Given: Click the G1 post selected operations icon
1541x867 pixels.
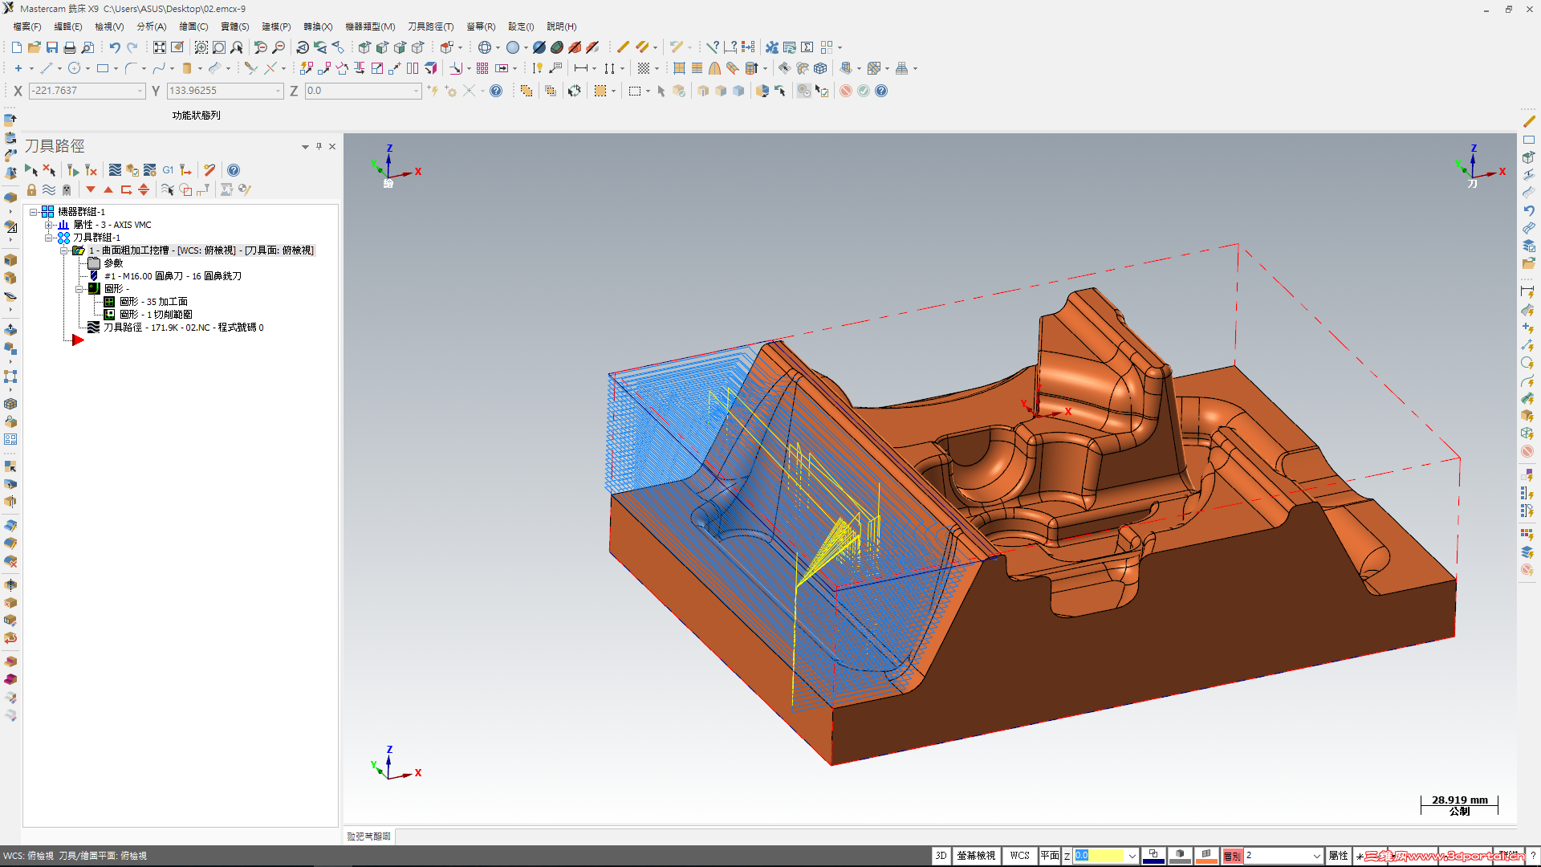Looking at the screenshot, I should (x=168, y=170).
